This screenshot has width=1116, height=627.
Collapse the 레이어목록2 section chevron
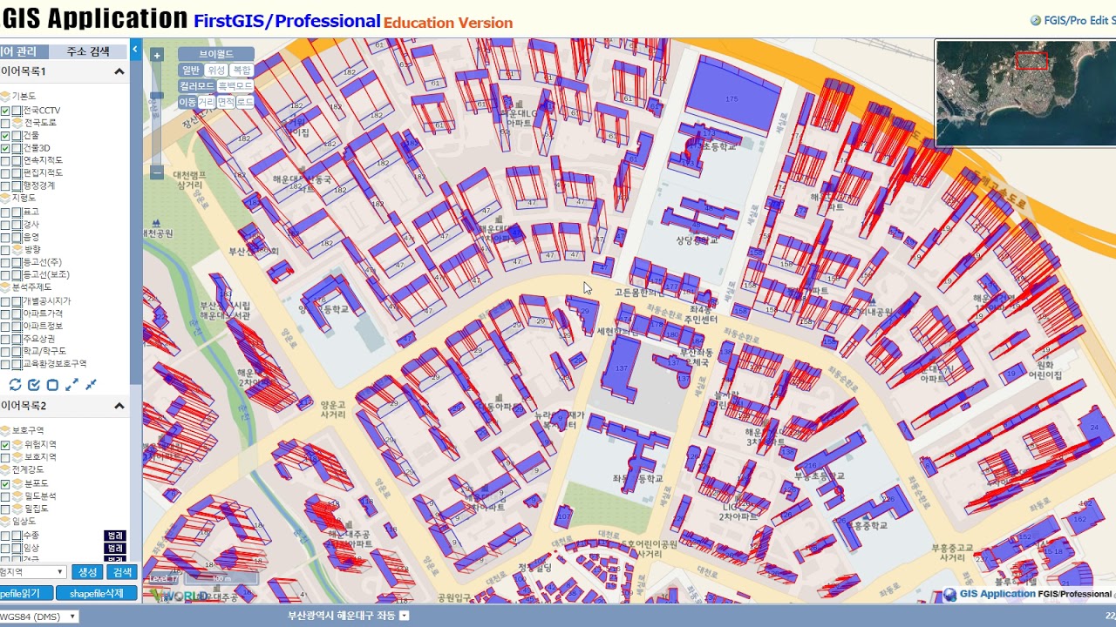[x=119, y=406]
